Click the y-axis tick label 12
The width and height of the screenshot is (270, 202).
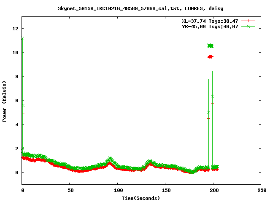coord(15,29)
